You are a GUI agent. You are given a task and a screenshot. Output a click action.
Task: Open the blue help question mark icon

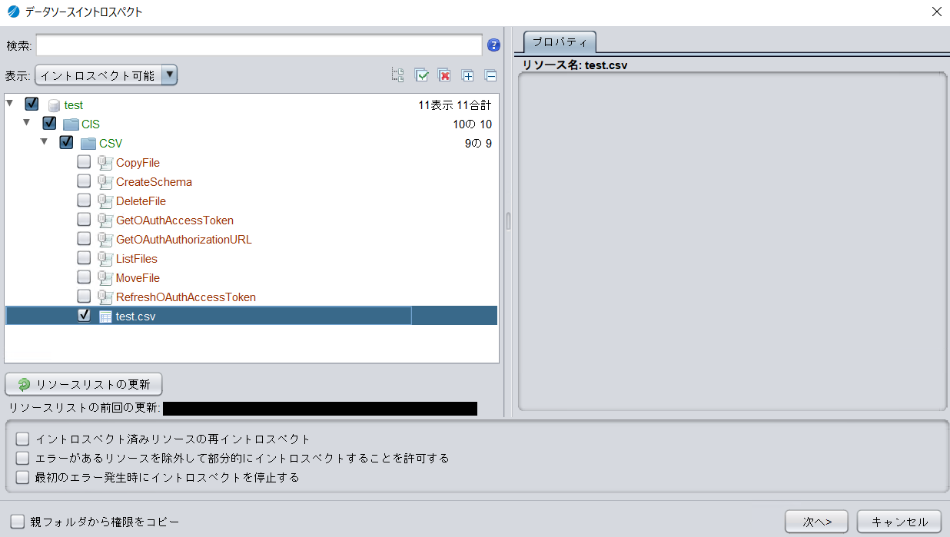click(493, 45)
